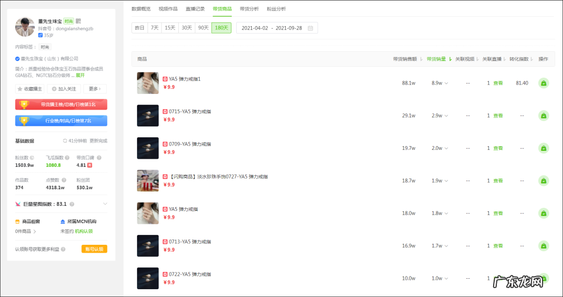Click green shopping bag icon for YA5 弹力戒指1

click(544, 83)
